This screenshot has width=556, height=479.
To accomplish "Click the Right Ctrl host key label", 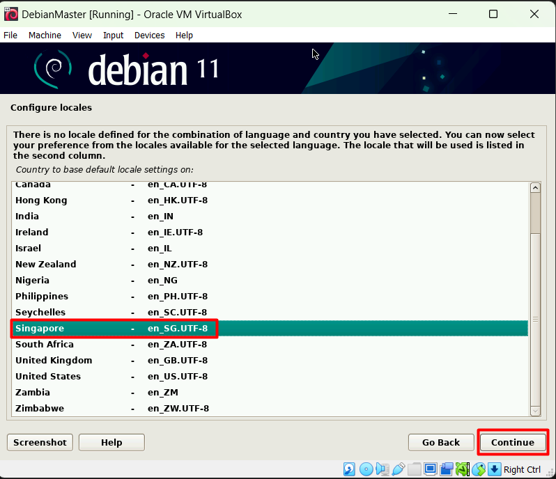I will [x=522, y=470].
